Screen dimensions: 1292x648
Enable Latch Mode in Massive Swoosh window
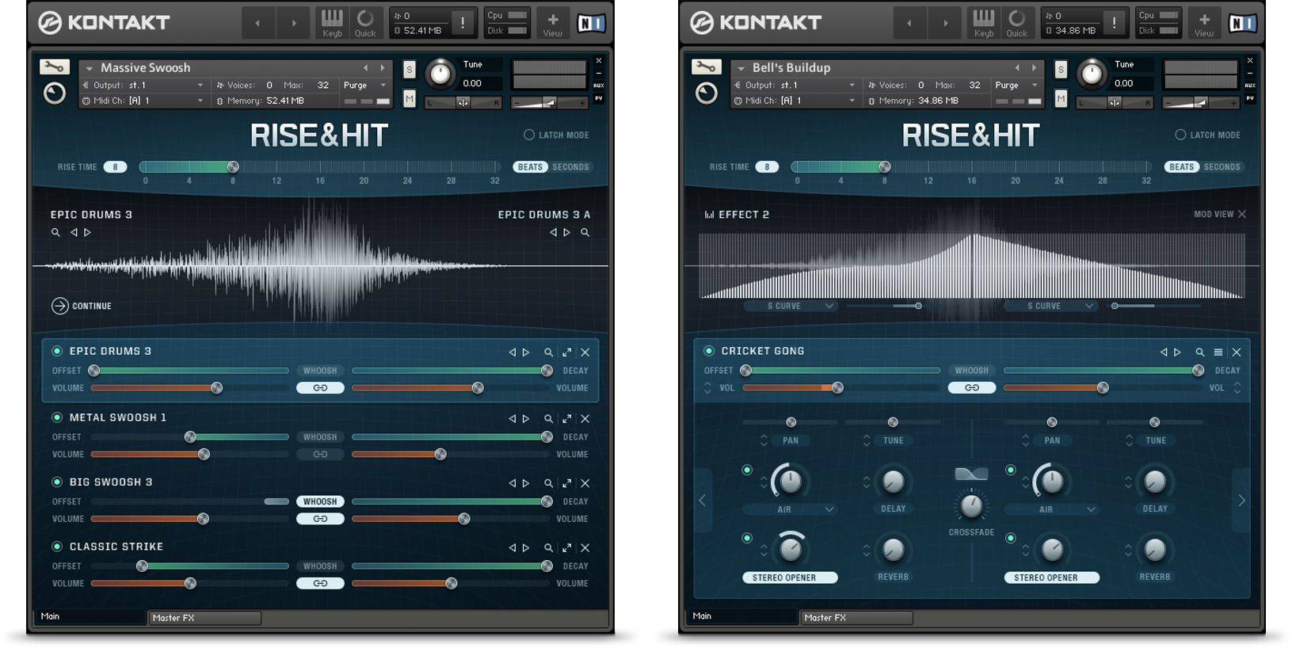pyautogui.click(x=528, y=135)
